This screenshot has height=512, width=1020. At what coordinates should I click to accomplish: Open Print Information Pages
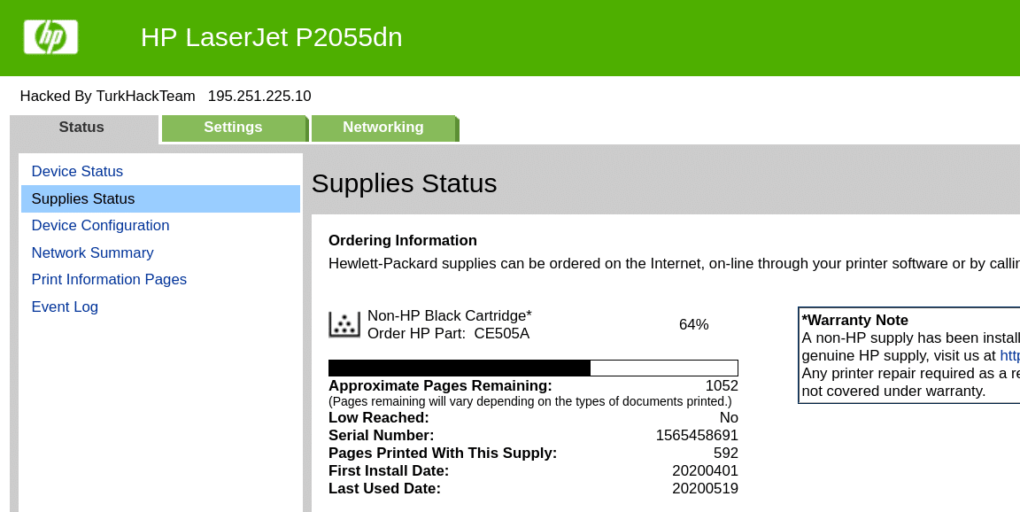(109, 280)
